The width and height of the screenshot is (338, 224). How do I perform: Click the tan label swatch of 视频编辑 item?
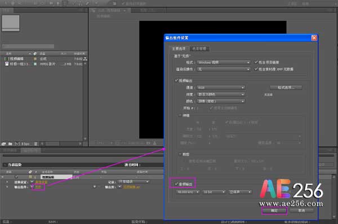(35, 59)
